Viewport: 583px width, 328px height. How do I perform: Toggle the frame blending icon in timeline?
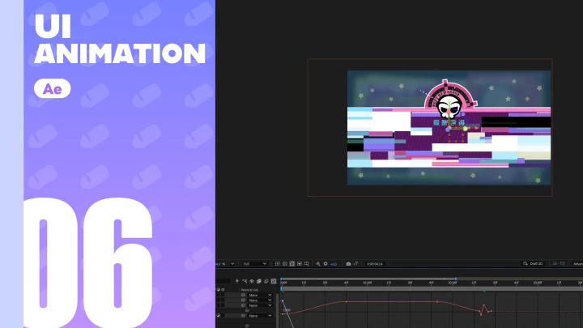259,281
